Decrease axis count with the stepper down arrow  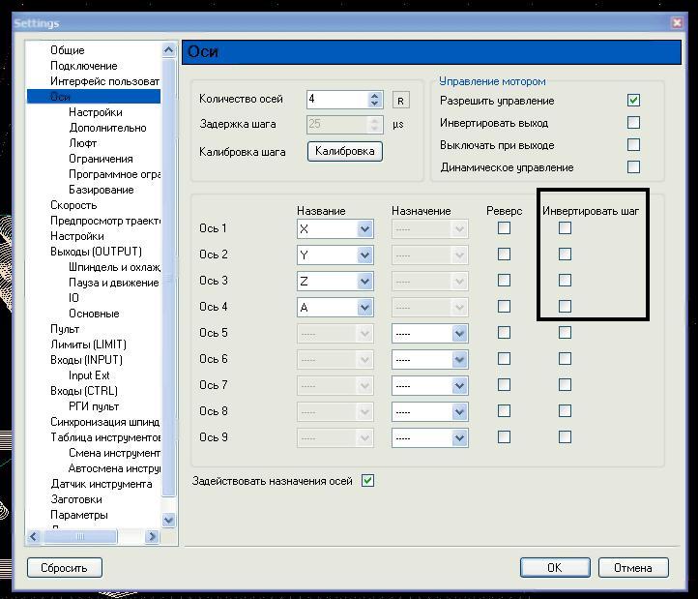coord(374,104)
